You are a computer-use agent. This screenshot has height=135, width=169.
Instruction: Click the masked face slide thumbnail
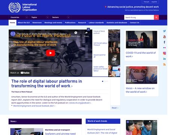(x=114, y=59)
